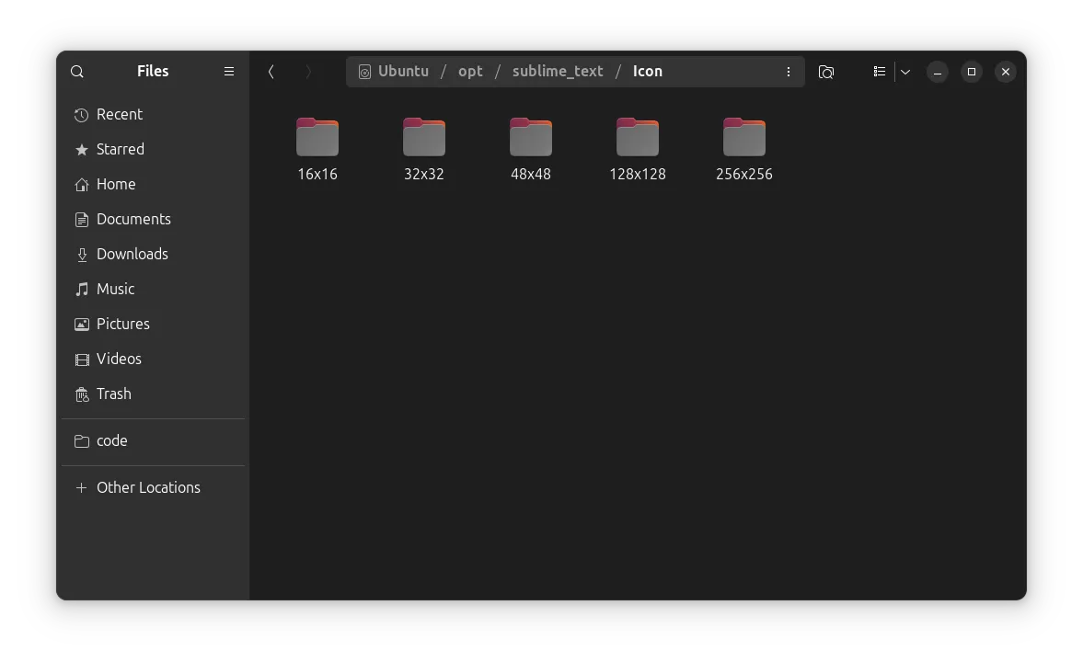Open the Starred items view

click(121, 149)
